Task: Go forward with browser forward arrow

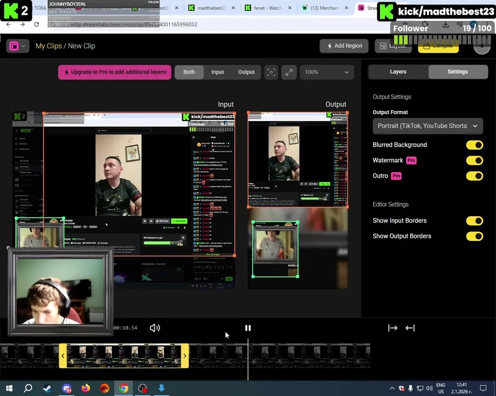Action: 23,24
